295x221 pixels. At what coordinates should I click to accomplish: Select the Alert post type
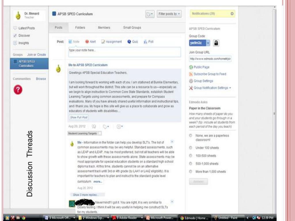90,42
